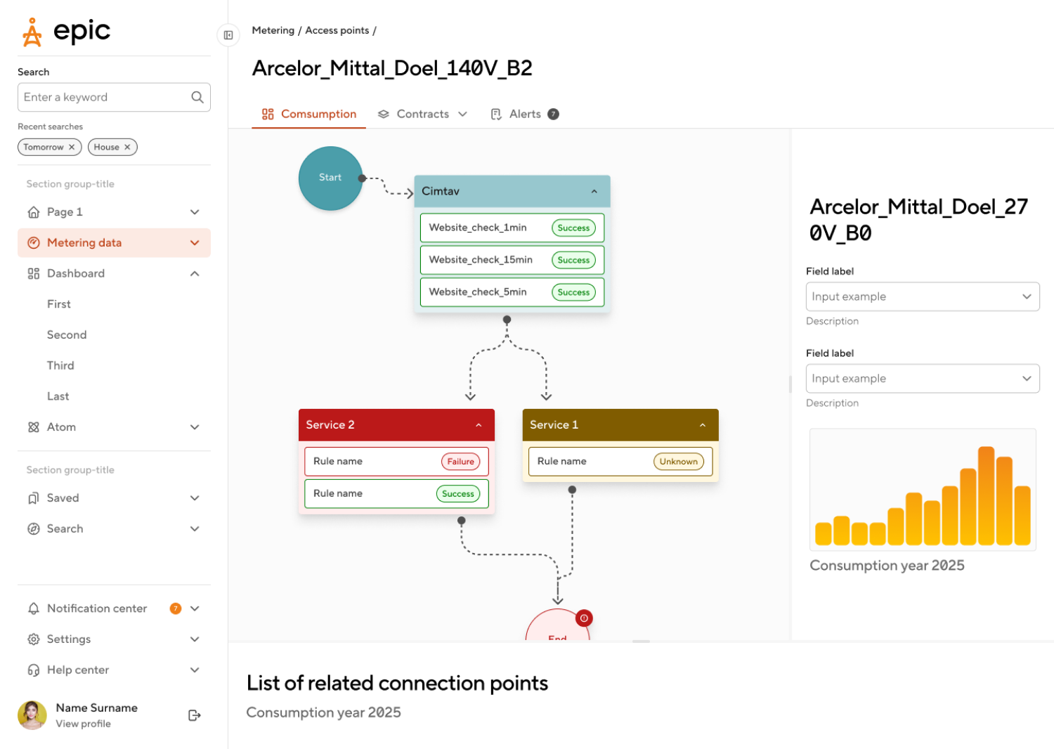Click the vertical panel resize handle
Screen dimensions: 1054x749
coord(790,384)
